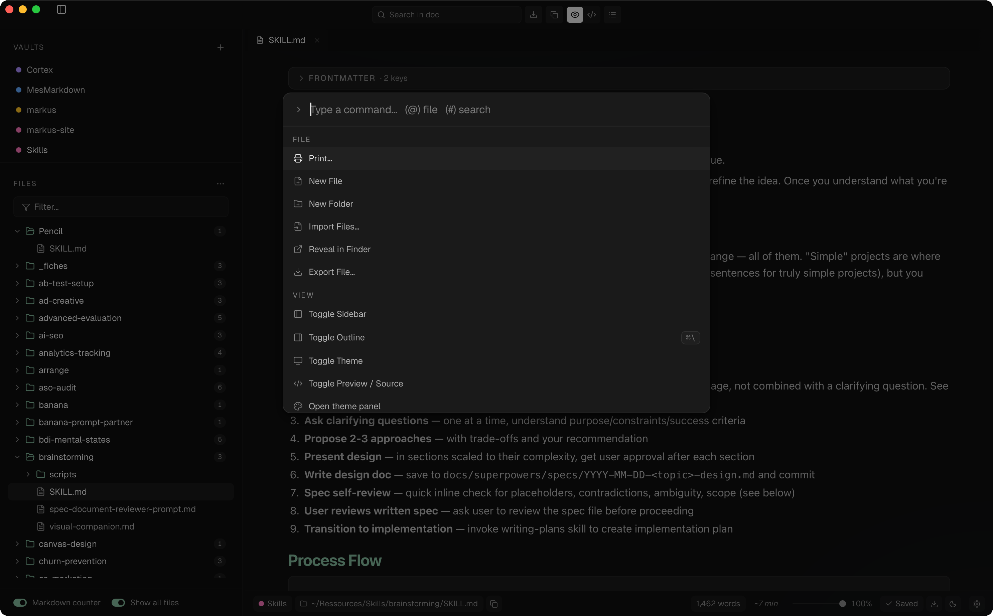
Task: Toggle the Show all files switch
Action: (118, 603)
